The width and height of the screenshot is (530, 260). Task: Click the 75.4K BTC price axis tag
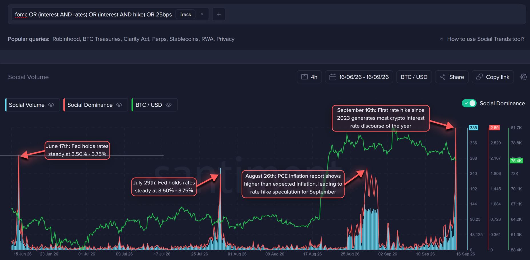tap(516, 161)
